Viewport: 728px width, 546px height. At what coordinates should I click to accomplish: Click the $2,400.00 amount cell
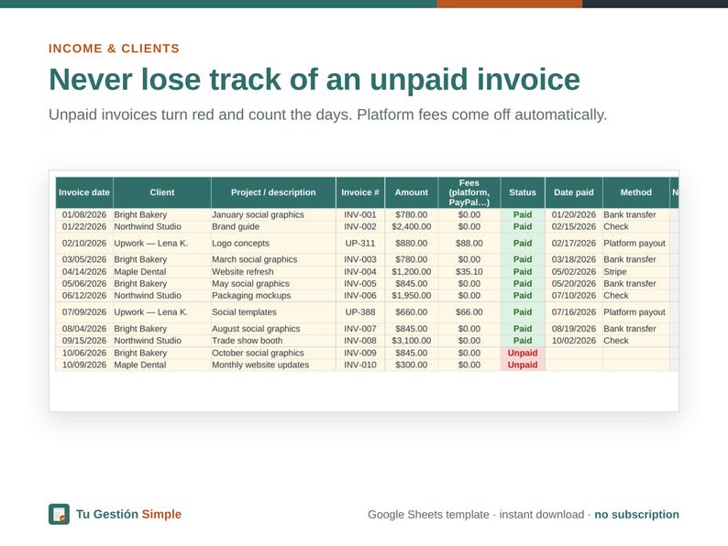pos(412,227)
